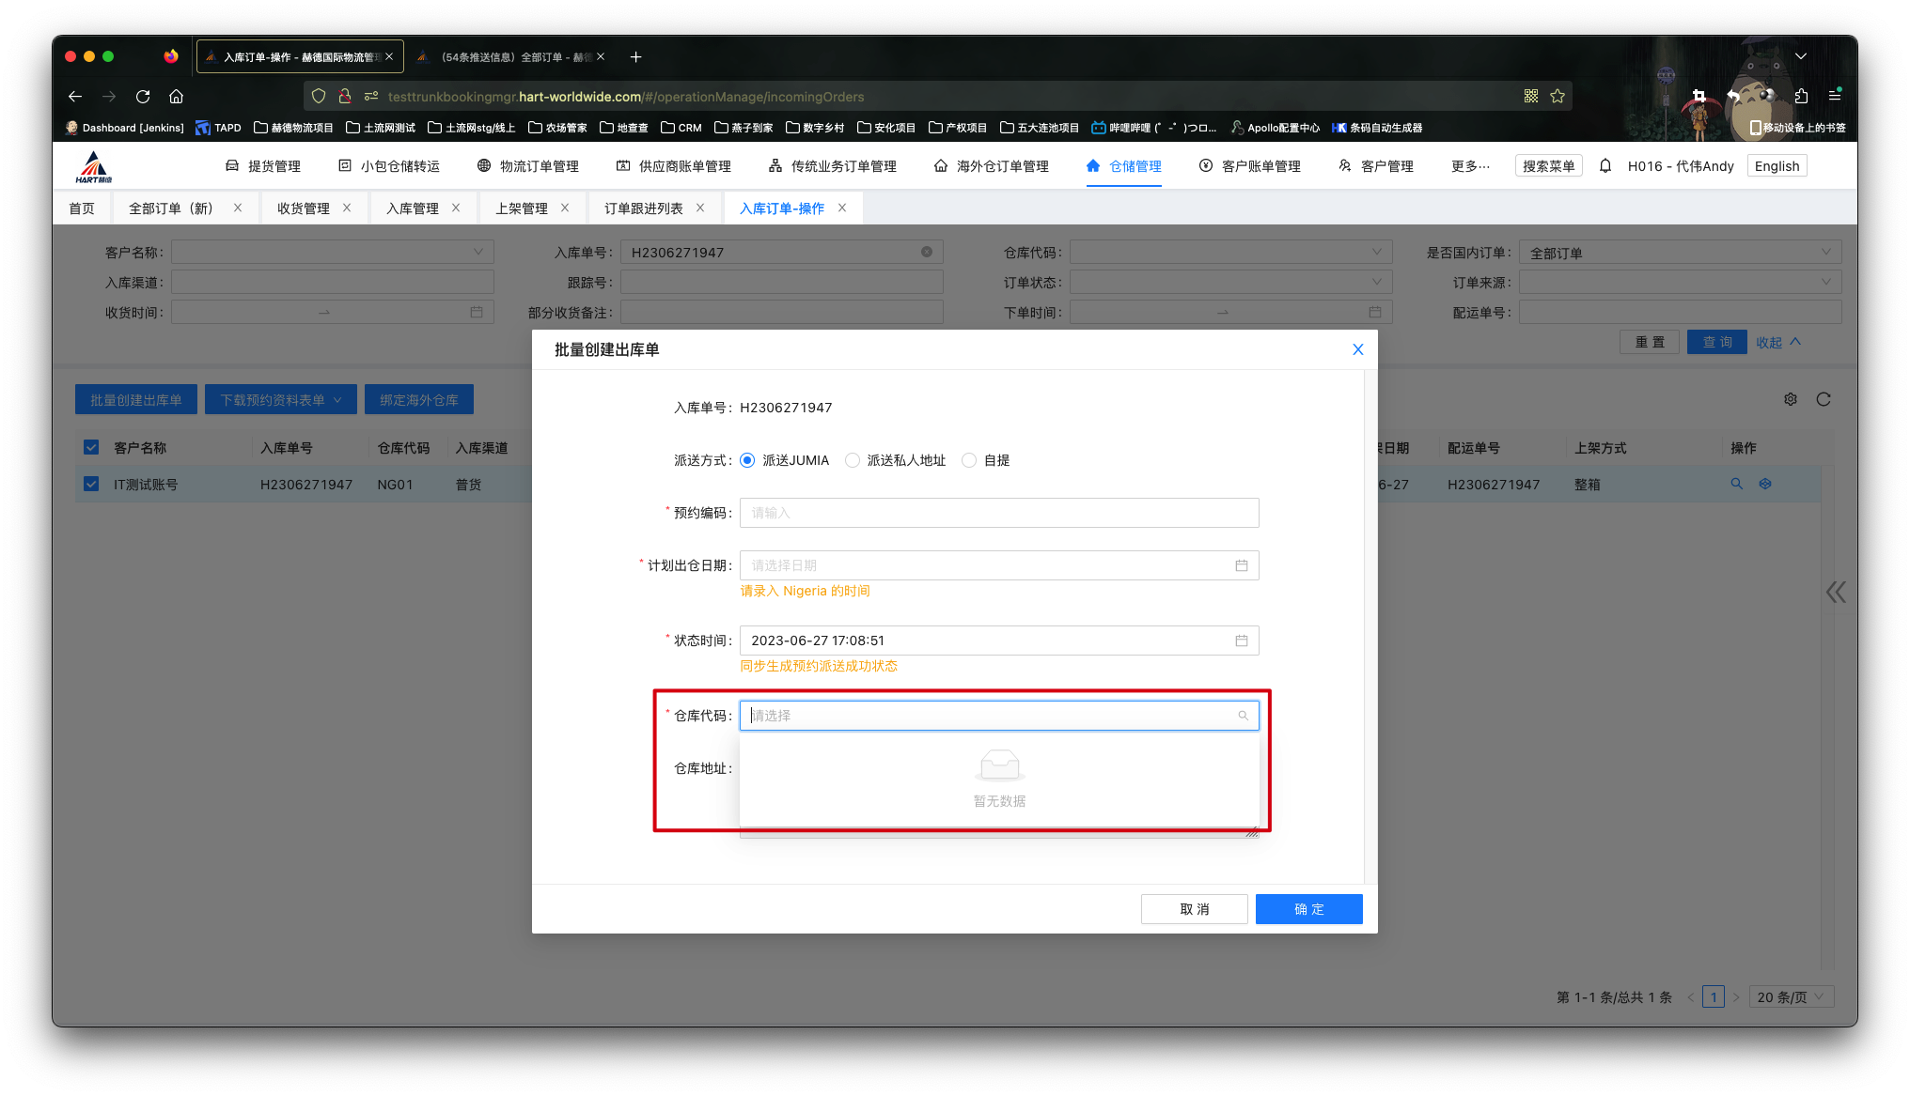Screen dimensions: 1910x1096
Task: Select the 派送私人地址 radio option
Action: [x=853, y=460]
